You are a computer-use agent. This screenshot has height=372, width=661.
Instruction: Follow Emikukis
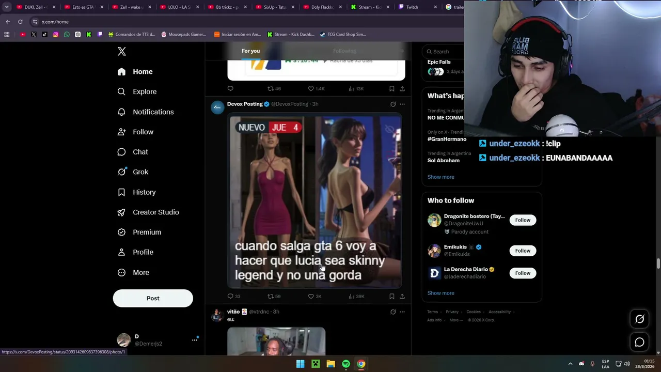pyautogui.click(x=523, y=251)
